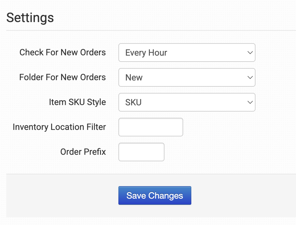Screen dimensions: 296x225
Task: Click the Settings heading
Action: click(x=30, y=18)
